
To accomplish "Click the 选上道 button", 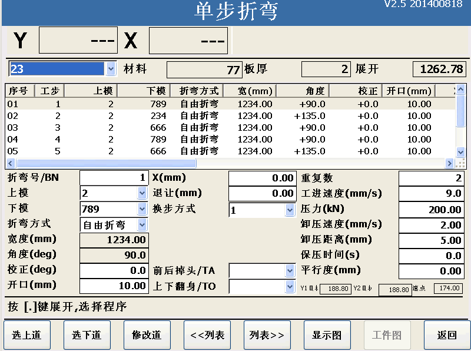I will (27, 335).
